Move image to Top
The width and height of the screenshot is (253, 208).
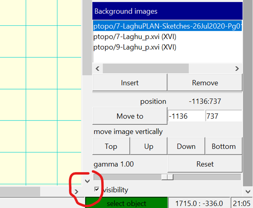tap(111, 146)
